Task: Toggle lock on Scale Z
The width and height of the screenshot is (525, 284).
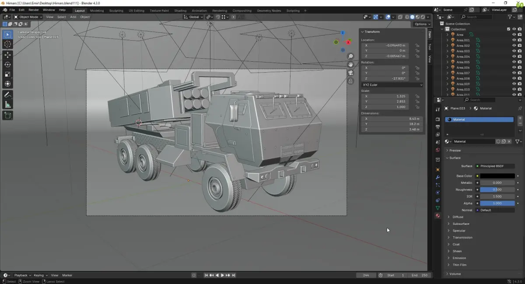Action: 417,107
